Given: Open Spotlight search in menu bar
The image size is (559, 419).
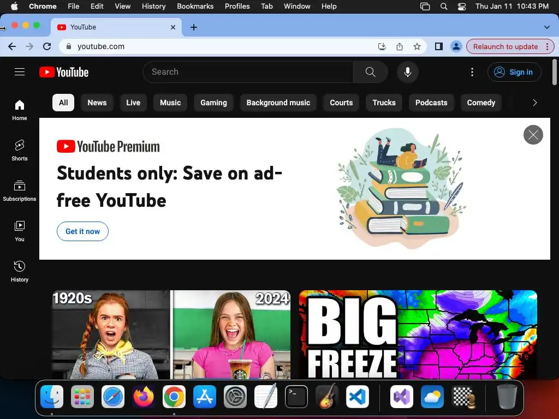Looking at the screenshot, I should pyautogui.click(x=443, y=7).
